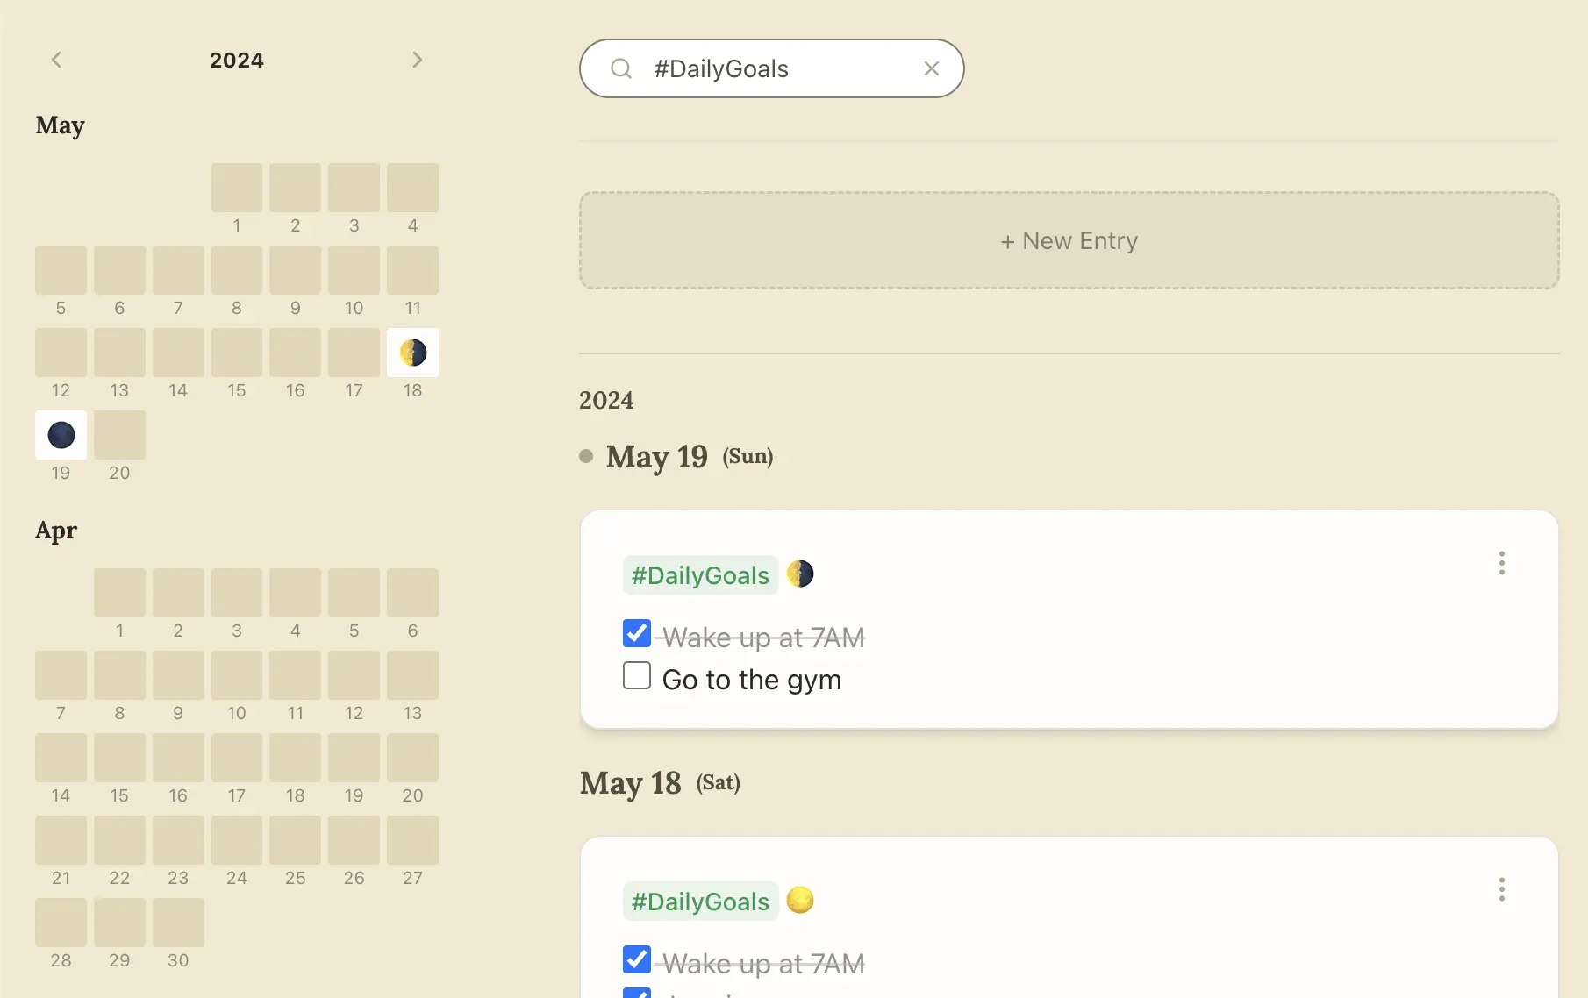Select April 27 on the calendar

tap(412, 839)
